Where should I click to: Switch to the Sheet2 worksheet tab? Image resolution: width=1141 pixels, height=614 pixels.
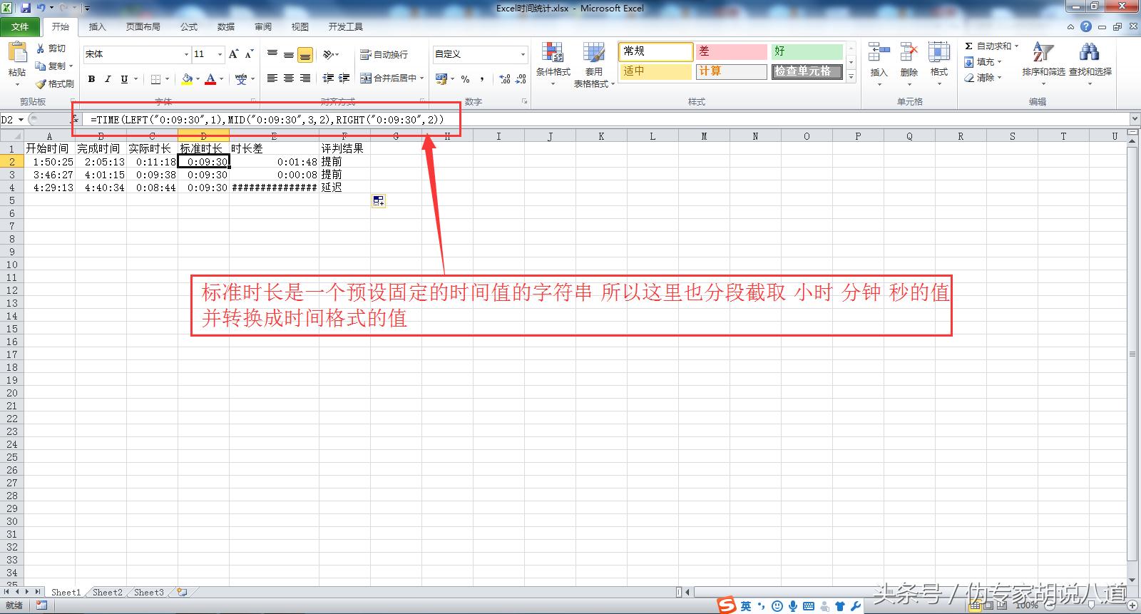click(107, 592)
